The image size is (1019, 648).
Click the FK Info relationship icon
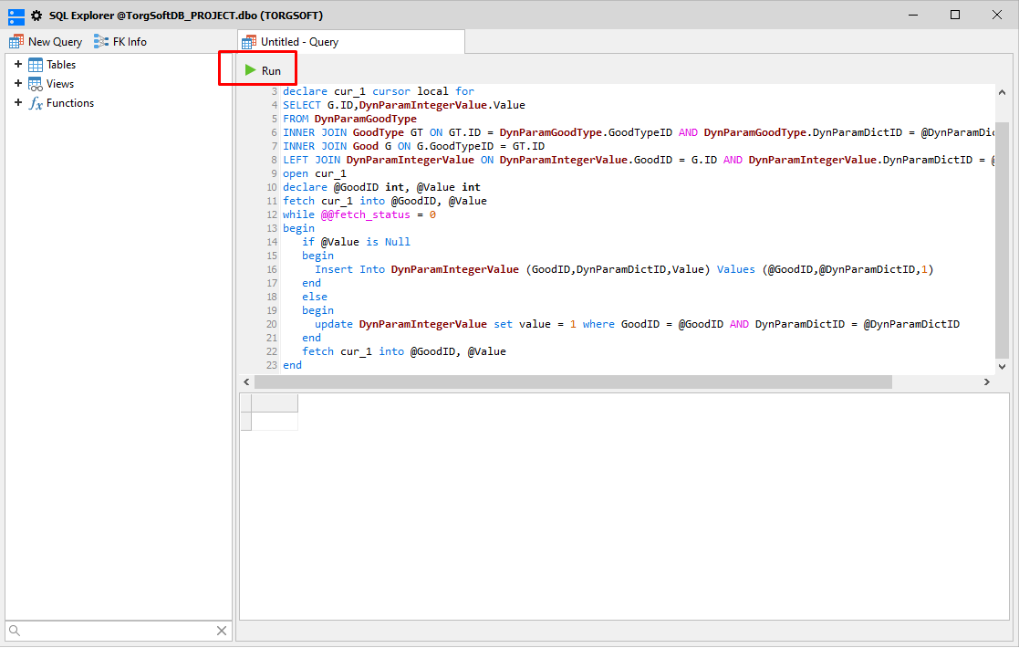click(x=103, y=41)
